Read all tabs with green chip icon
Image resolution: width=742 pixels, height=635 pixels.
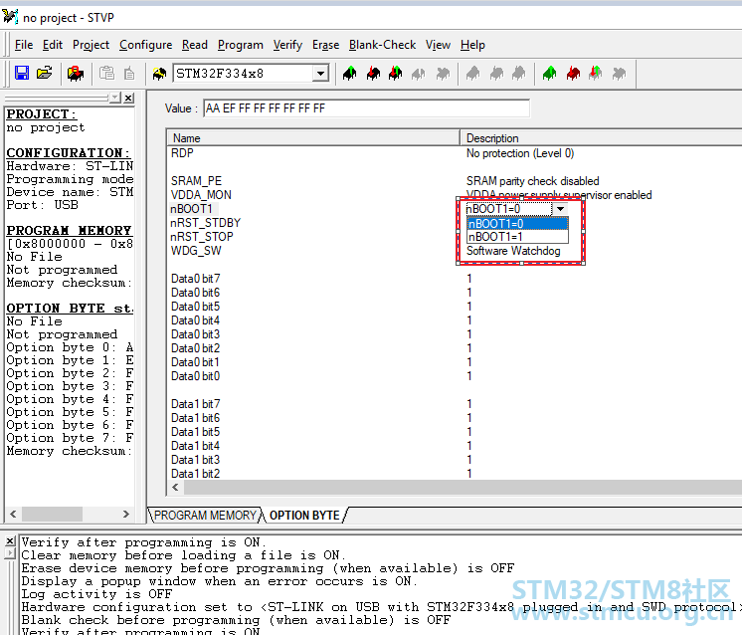[x=549, y=74]
